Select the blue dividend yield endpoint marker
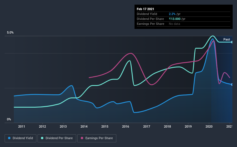The height and width of the screenshot is (147, 237). (232, 84)
